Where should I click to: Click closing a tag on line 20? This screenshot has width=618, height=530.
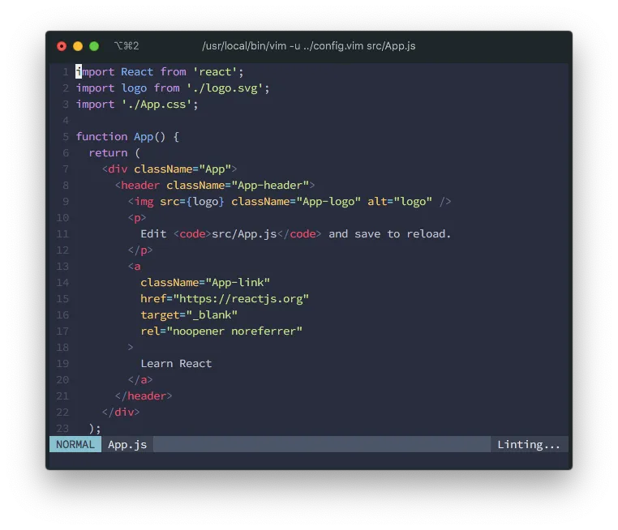click(x=140, y=379)
